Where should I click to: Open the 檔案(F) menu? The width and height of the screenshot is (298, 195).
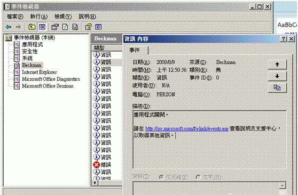click(x=15, y=17)
